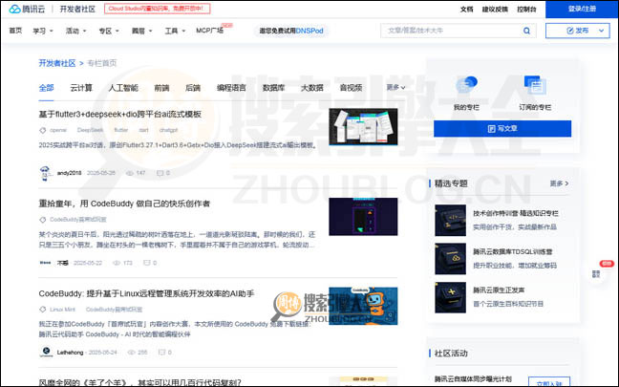
Task: Open the 文档 link
Action: 466,10
